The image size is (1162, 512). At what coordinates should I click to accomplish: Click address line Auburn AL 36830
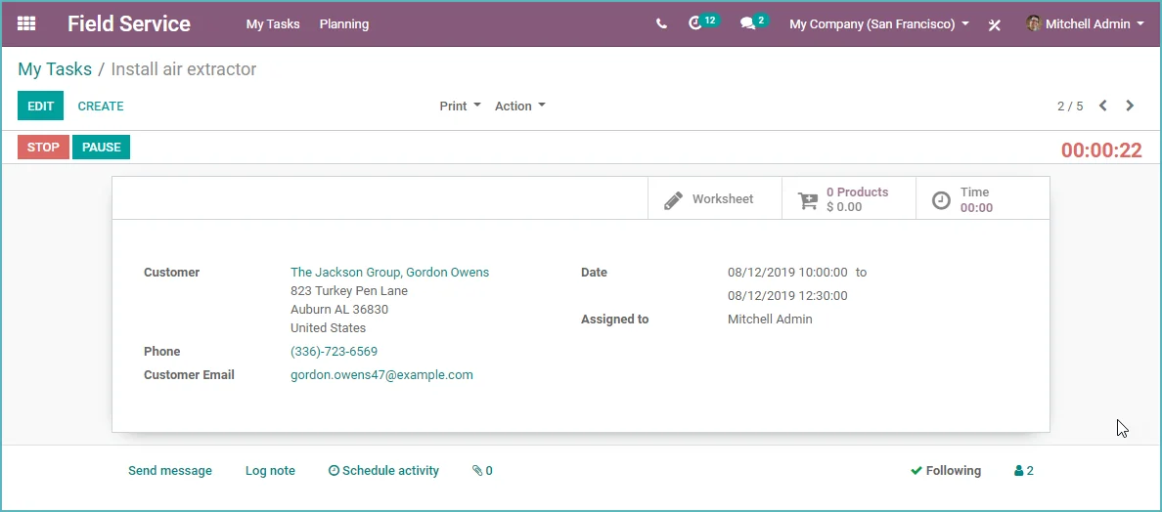[339, 310]
